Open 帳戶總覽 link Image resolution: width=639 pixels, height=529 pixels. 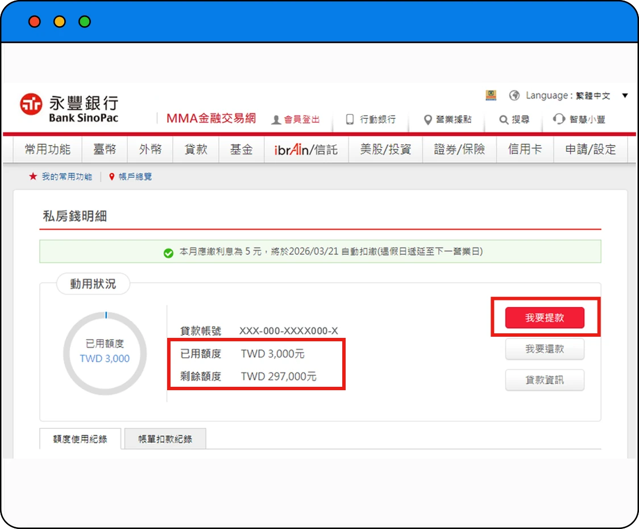135,176
